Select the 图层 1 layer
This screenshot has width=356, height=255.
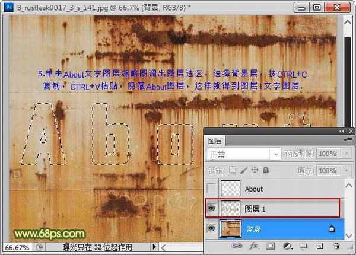pyautogui.click(x=275, y=208)
